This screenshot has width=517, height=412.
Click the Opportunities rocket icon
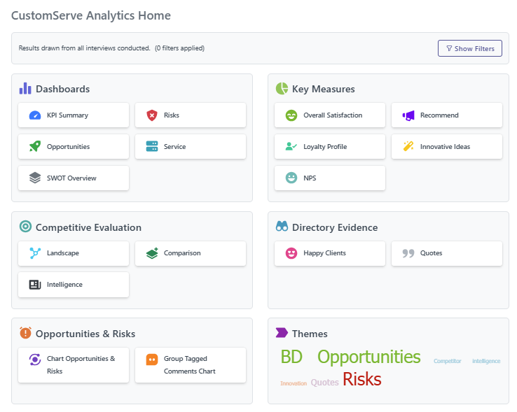click(x=35, y=147)
